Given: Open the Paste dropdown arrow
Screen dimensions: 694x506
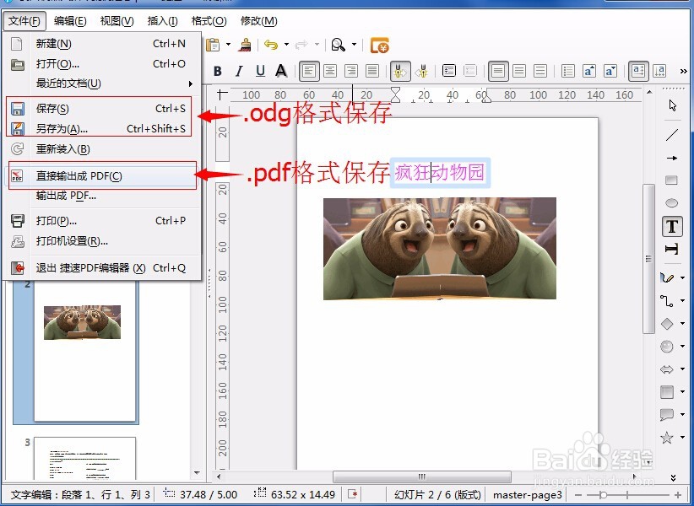Looking at the screenshot, I should click(229, 44).
